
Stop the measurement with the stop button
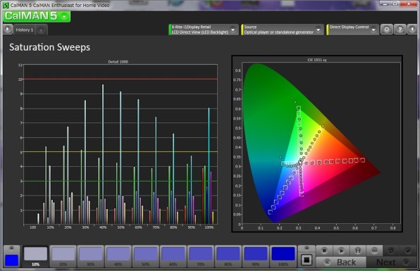click(x=324, y=251)
